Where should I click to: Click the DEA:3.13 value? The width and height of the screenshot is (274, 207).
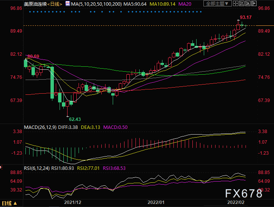click(x=91, y=127)
